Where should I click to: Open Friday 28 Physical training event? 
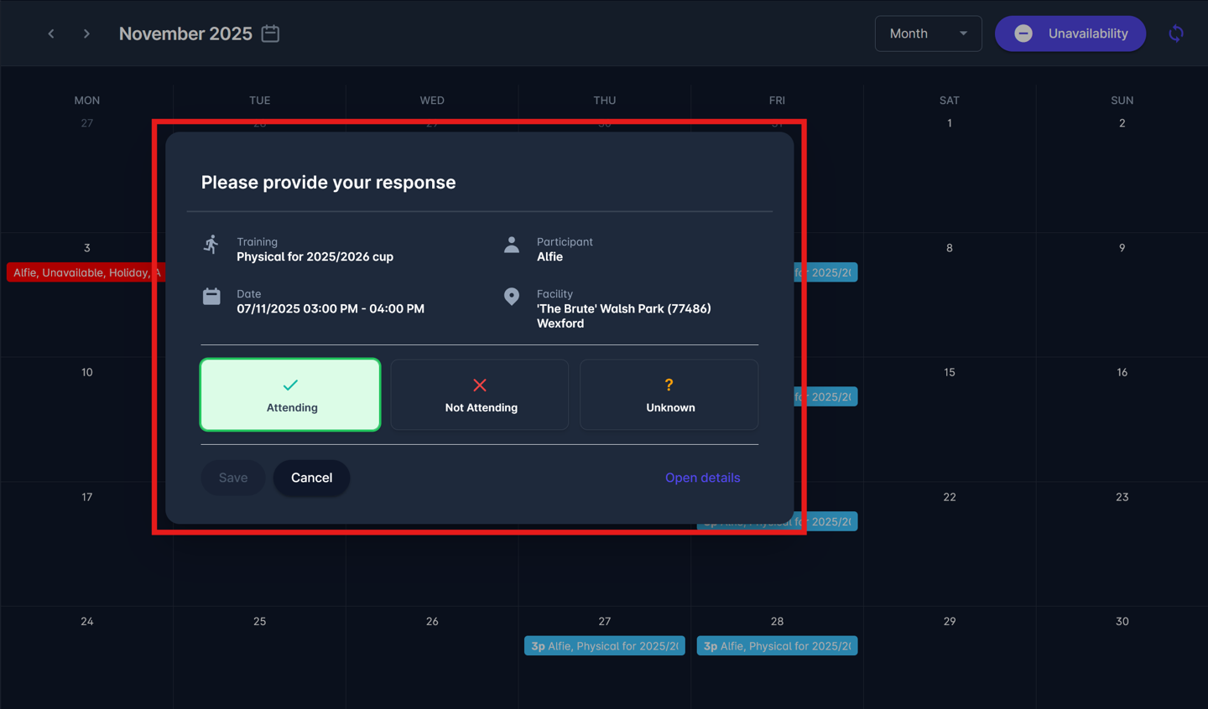(x=777, y=646)
